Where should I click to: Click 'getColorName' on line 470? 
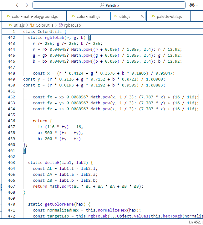pyautogui.click(x=59, y=204)
